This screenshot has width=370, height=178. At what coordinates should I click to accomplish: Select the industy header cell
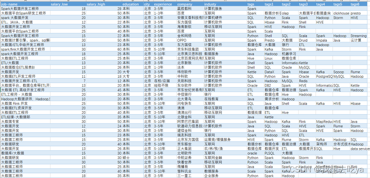tap(225, 4)
